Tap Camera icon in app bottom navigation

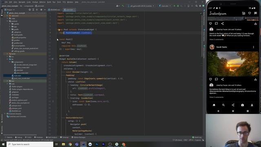(243, 105)
